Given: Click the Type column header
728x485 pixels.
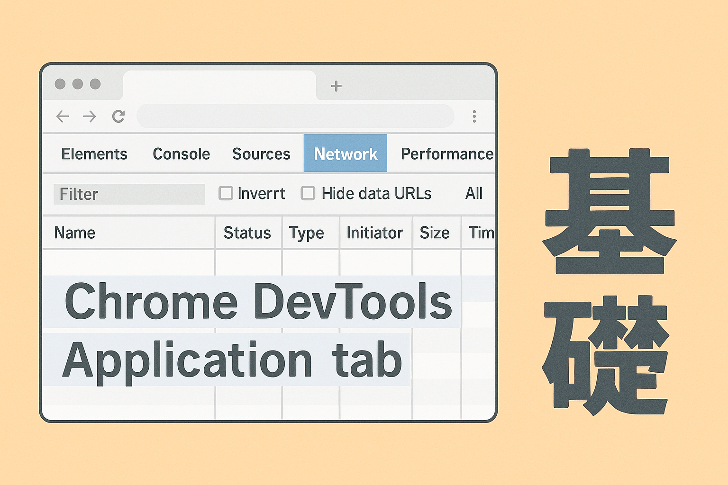Looking at the screenshot, I should click(306, 233).
